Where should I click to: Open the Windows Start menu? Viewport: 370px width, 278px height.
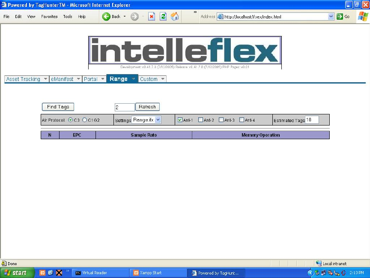[17, 273]
